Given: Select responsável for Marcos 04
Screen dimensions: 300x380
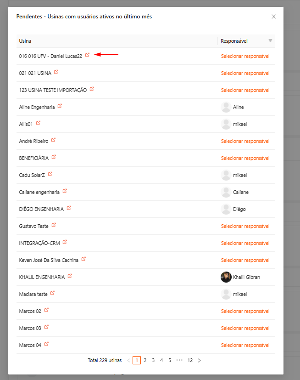Looking at the screenshot, I should (245, 345).
